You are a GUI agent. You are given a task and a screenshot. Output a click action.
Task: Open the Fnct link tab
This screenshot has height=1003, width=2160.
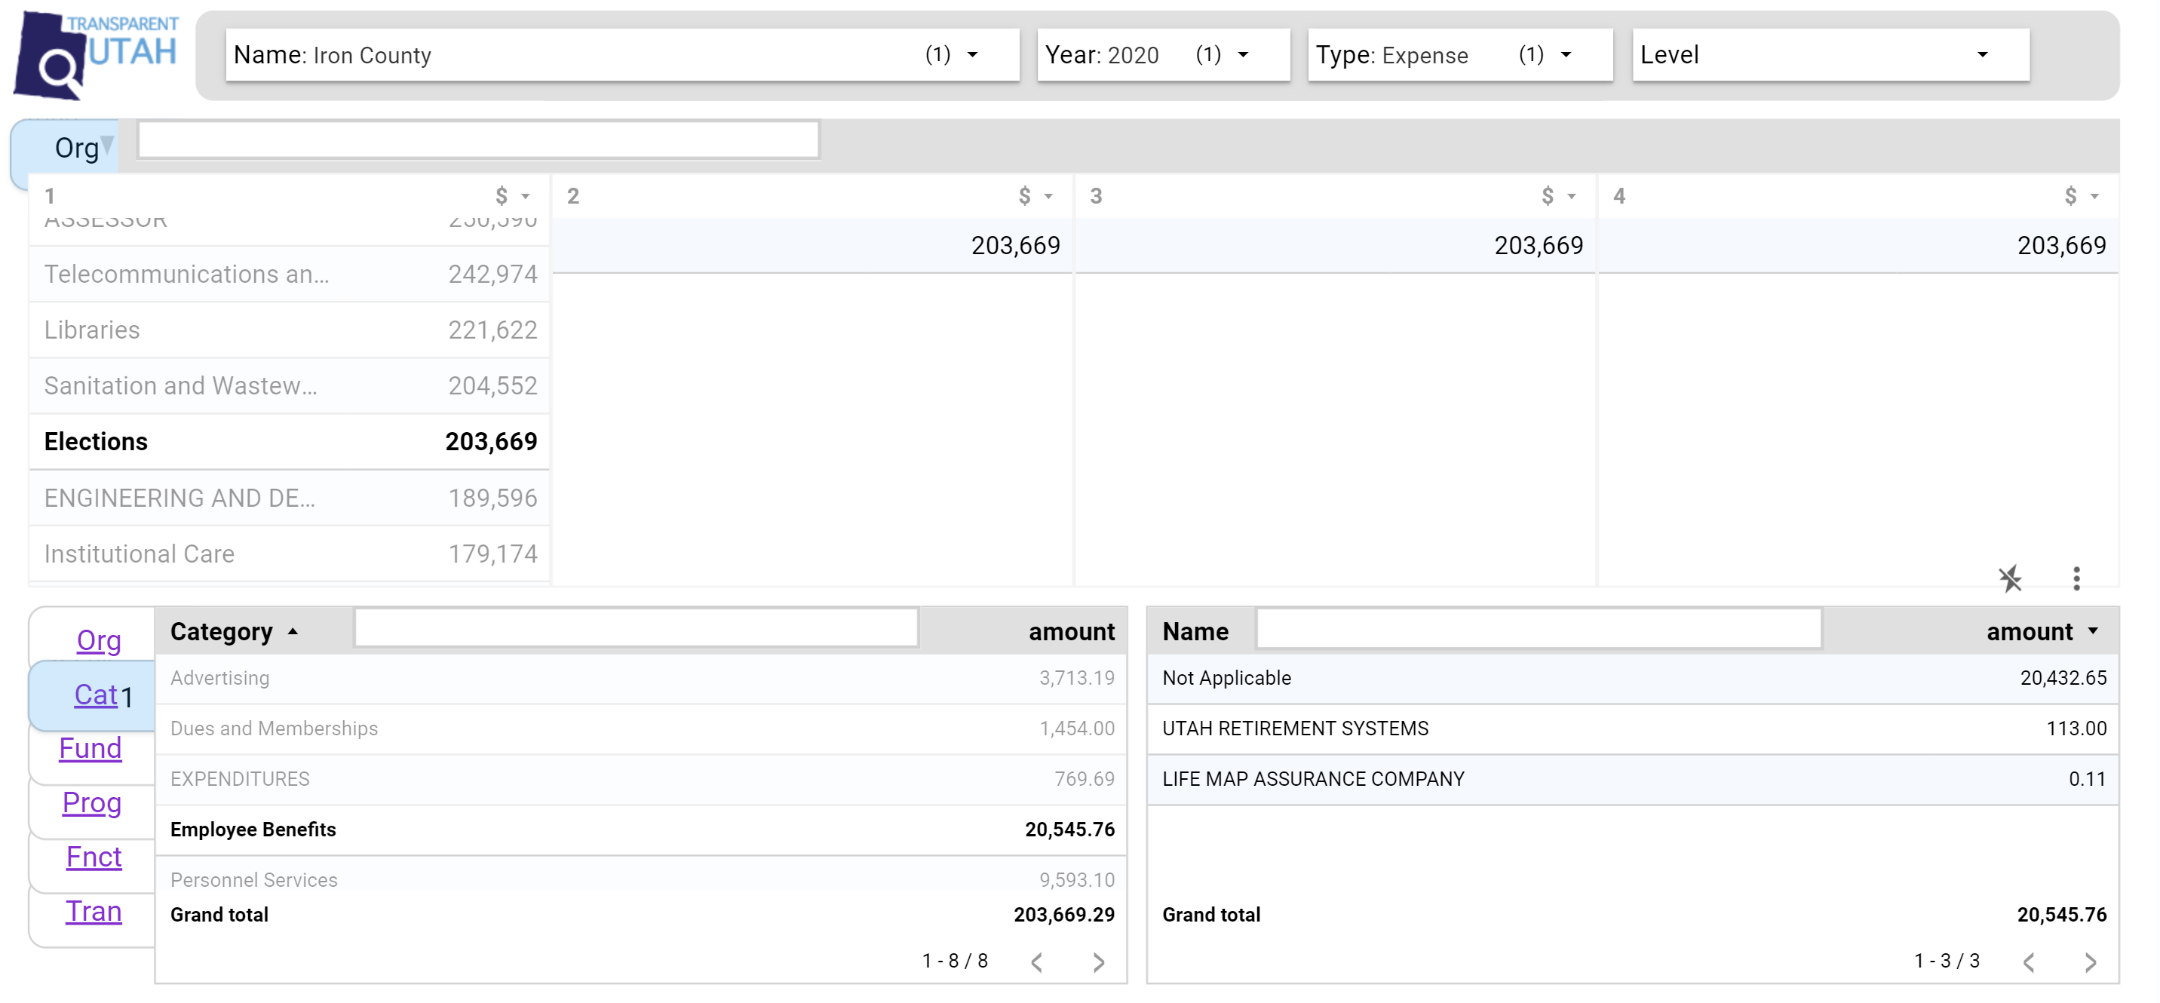coord(94,857)
